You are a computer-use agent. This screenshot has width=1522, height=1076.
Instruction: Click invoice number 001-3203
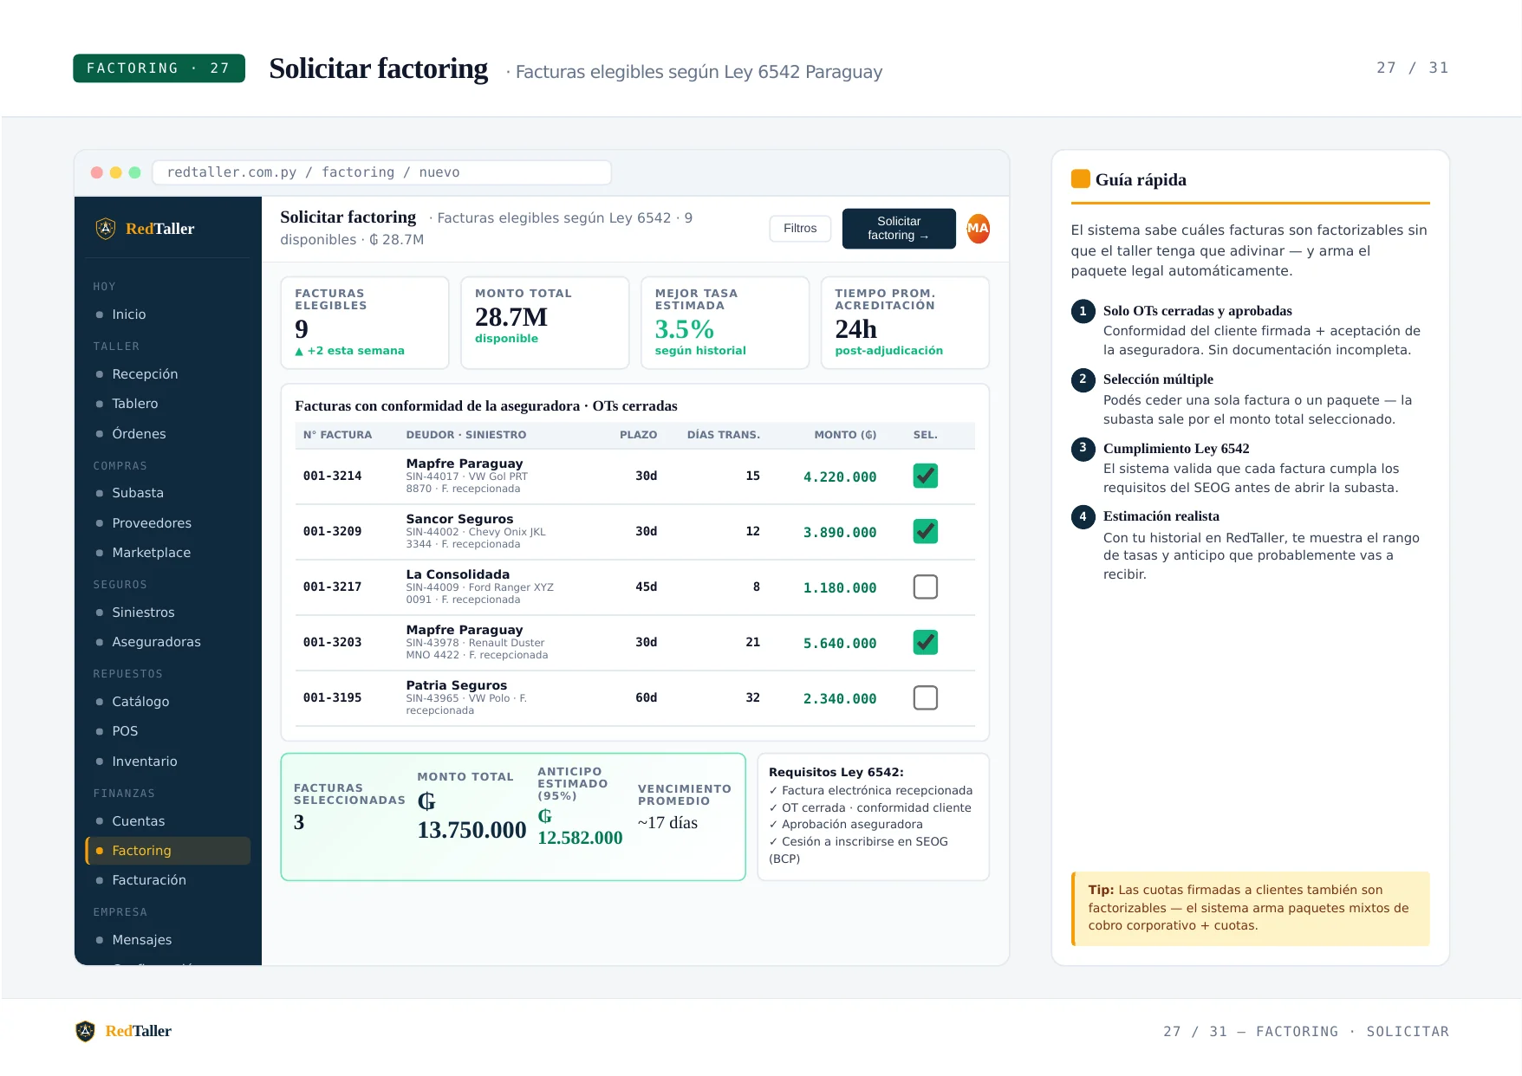(x=332, y=642)
